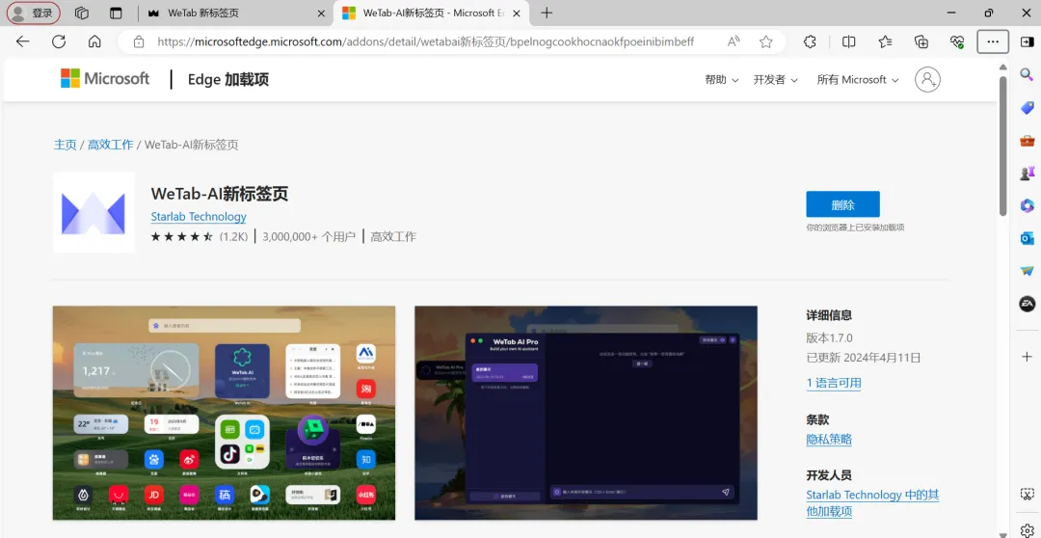
Task: Open the Games chess icon in sidebar
Action: point(1028,173)
